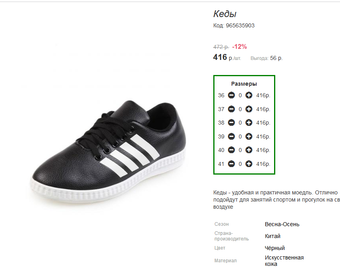340x271 pixels.
Task: Click the black sneaker product image
Action: 108,152
